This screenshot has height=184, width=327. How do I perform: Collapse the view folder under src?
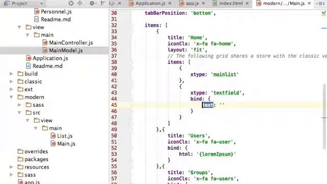pos(28,121)
